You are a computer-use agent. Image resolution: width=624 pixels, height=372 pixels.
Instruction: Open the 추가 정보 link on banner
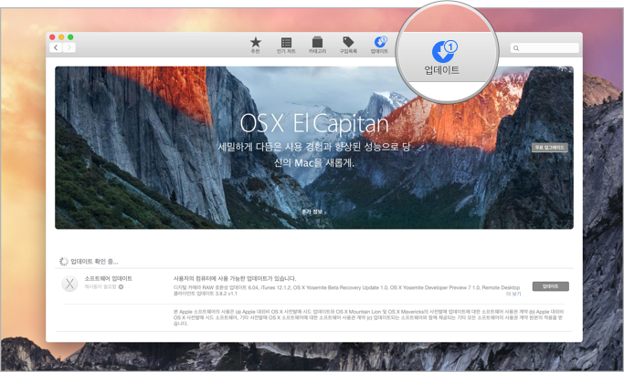[314, 212]
